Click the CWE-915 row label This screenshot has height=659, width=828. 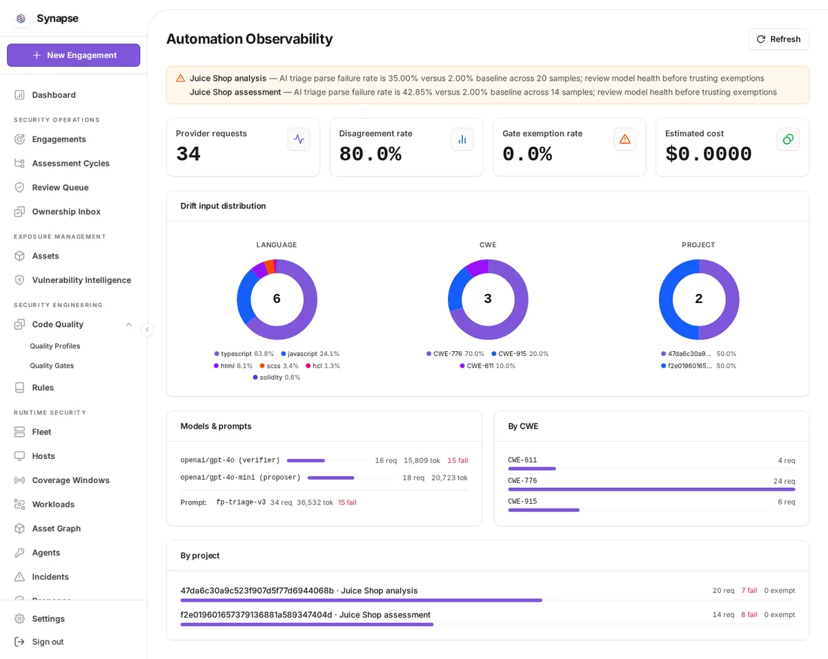pyautogui.click(x=522, y=502)
